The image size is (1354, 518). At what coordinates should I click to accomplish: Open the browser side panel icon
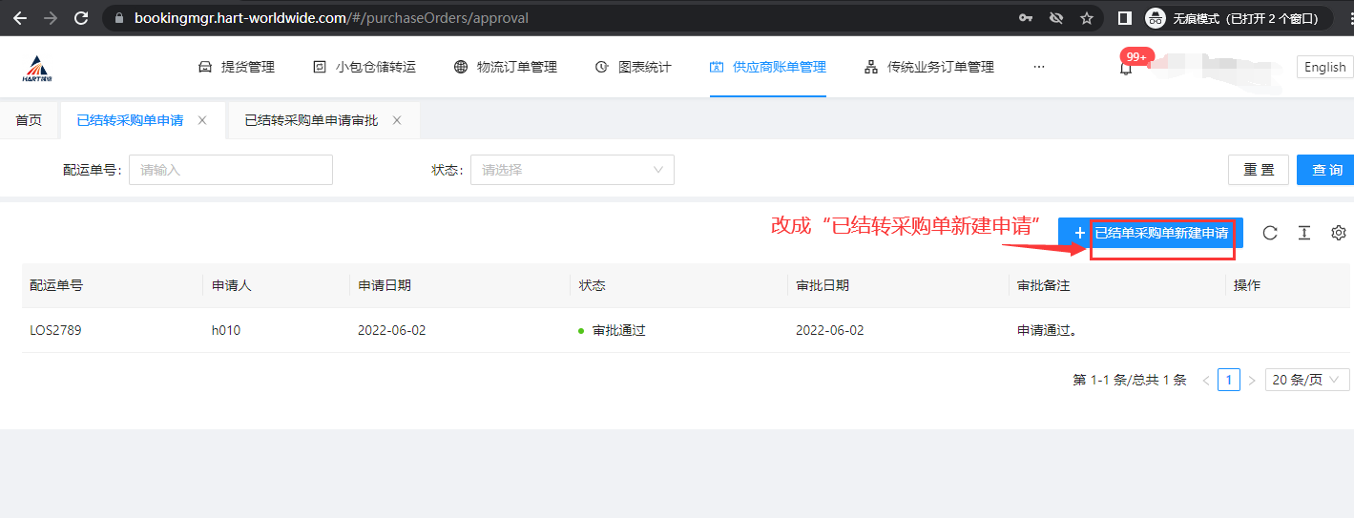[1124, 18]
